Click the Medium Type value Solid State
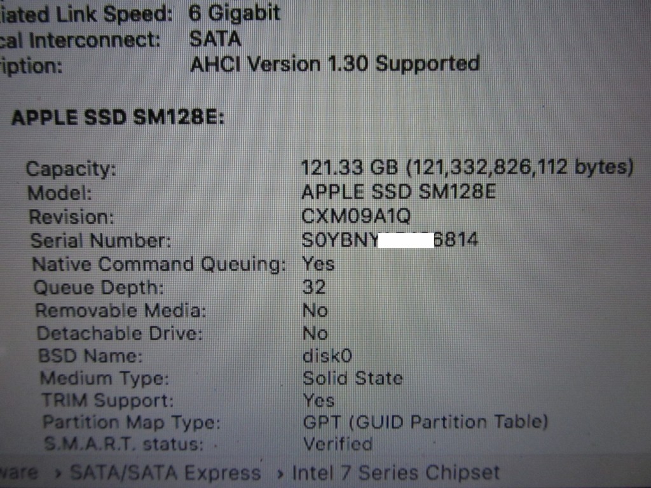The width and height of the screenshot is (651, 488). click(353, 378)
